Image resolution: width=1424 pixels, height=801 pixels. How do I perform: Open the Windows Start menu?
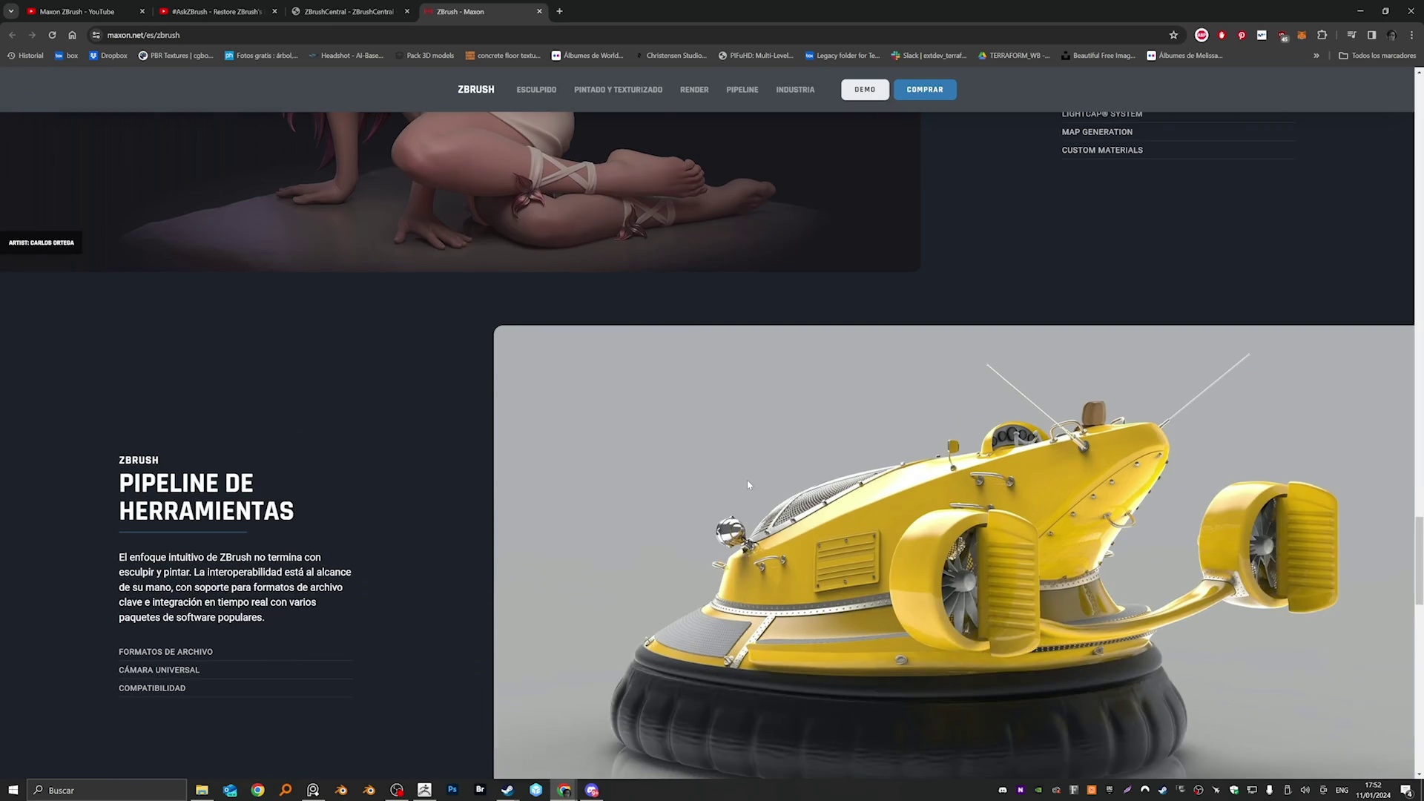[x=13, y=790]
